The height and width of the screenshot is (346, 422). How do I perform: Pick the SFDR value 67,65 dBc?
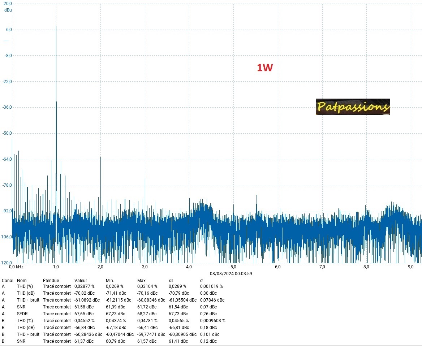click(84, 314)
